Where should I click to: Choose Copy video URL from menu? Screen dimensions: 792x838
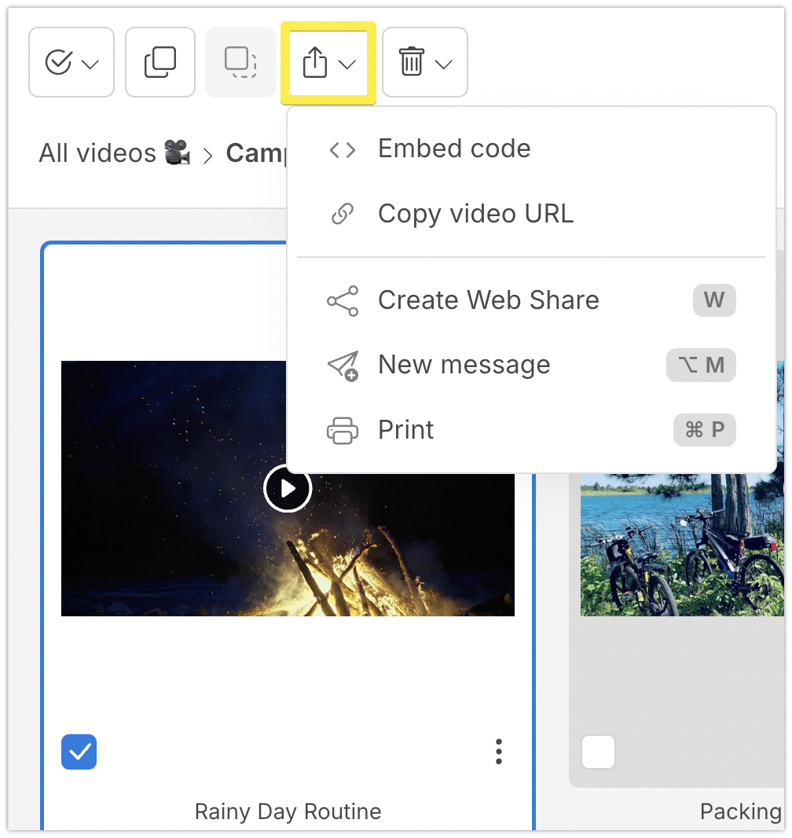click(475, 214)
